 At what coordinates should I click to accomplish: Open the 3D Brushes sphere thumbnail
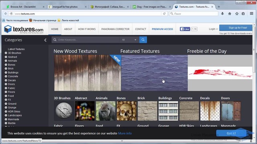64,111
